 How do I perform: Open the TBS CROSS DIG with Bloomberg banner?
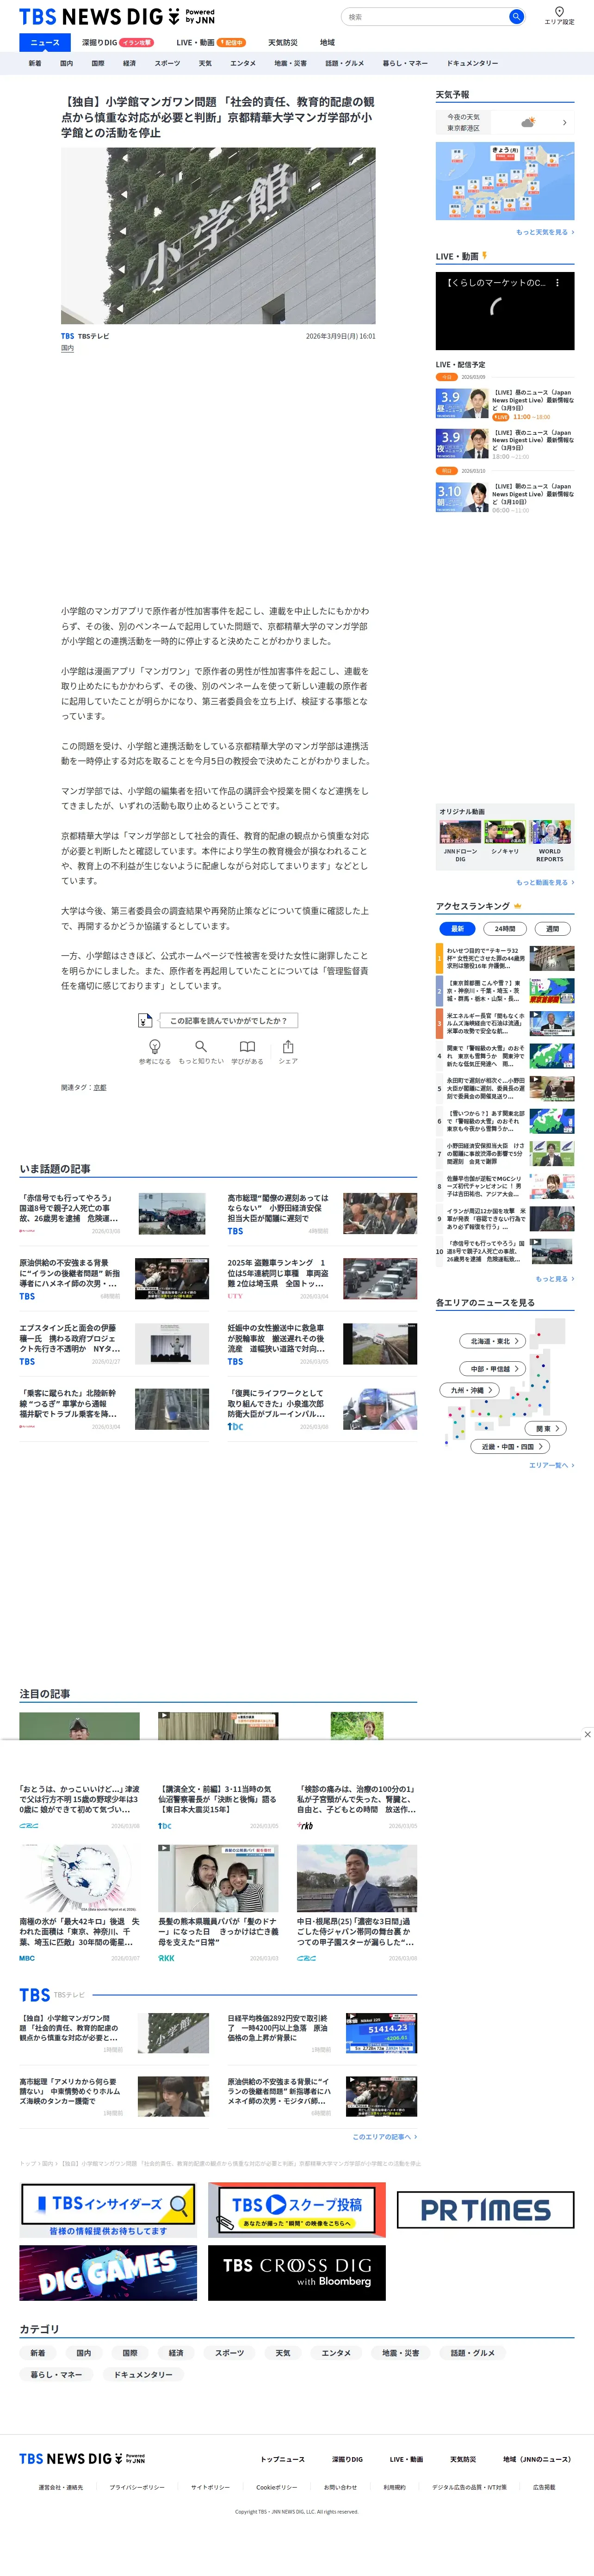(x=297, y=2272)
